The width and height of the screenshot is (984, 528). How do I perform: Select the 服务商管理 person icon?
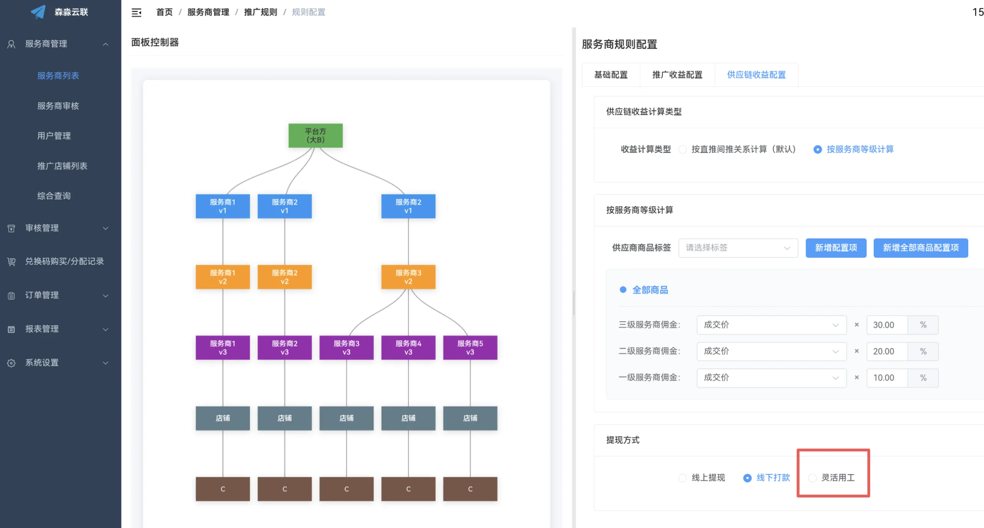point(11,44)
